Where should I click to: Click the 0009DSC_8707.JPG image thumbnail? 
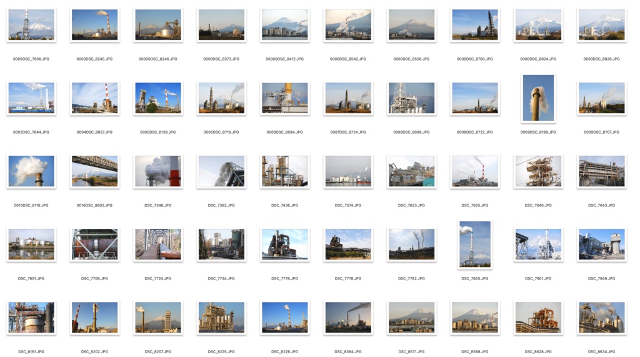pos(602,98)
